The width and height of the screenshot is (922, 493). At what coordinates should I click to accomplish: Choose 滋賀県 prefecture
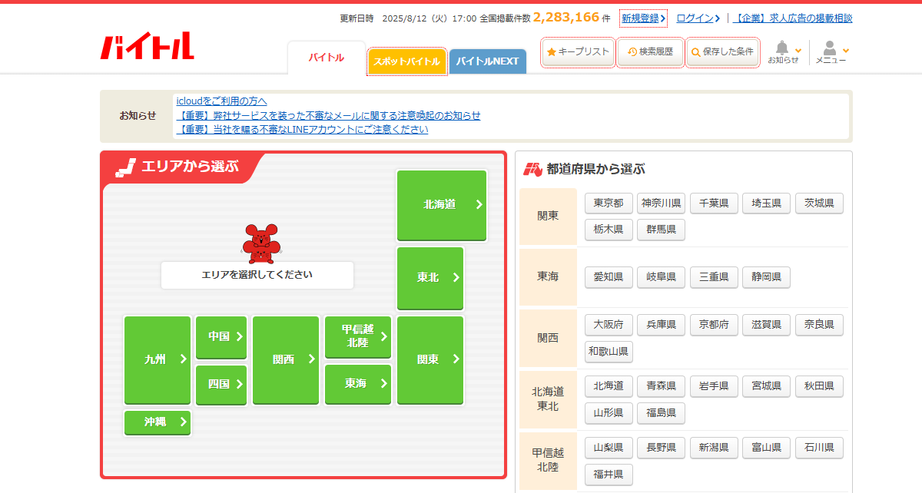coord(766,325)
